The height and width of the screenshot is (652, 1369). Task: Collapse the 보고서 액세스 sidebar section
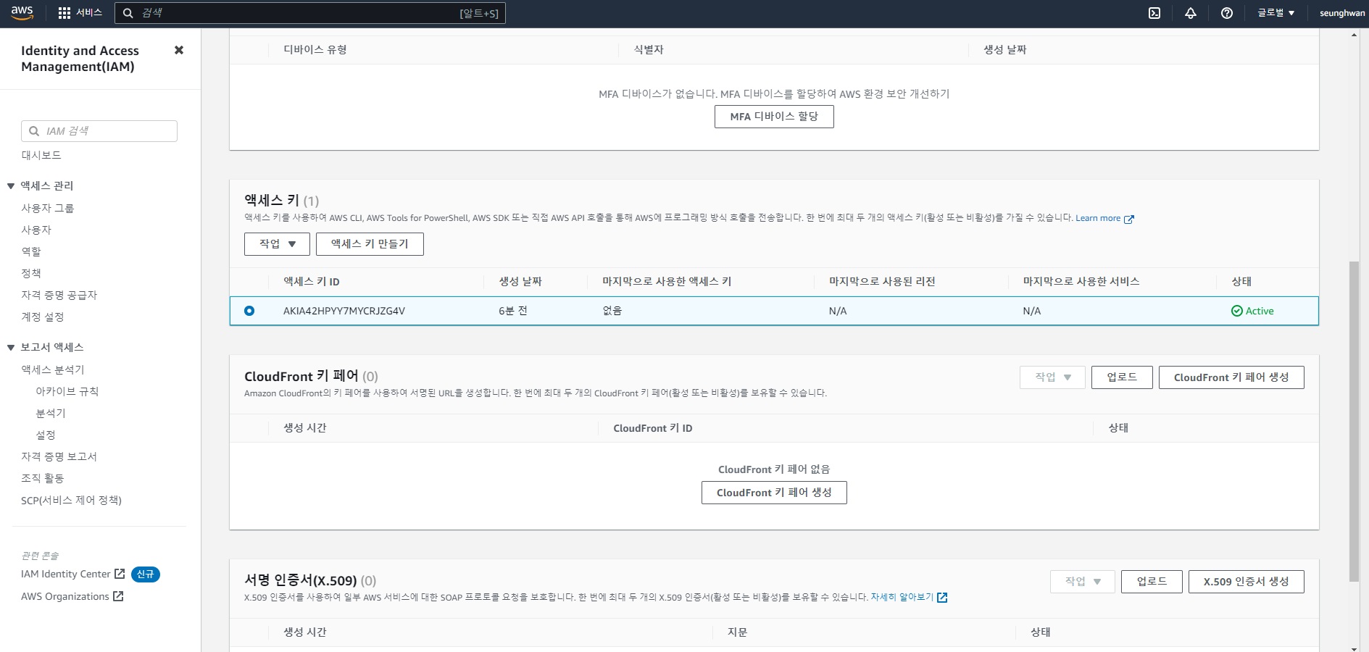11,348
